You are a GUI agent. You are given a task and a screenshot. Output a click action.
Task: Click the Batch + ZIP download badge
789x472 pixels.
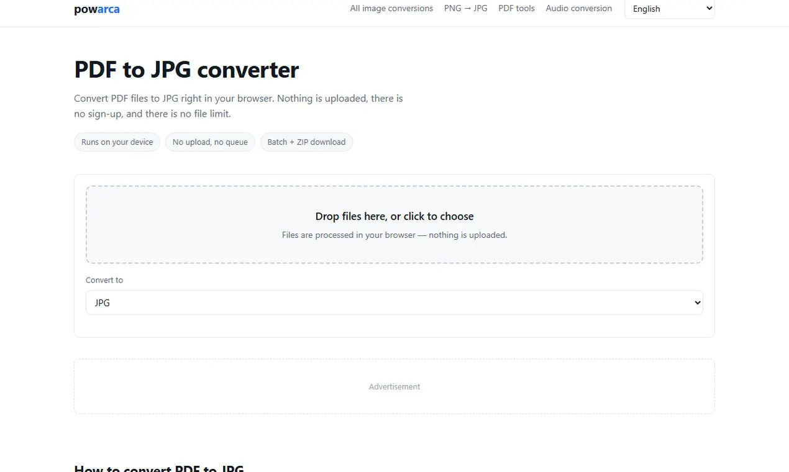coord(306,142)
